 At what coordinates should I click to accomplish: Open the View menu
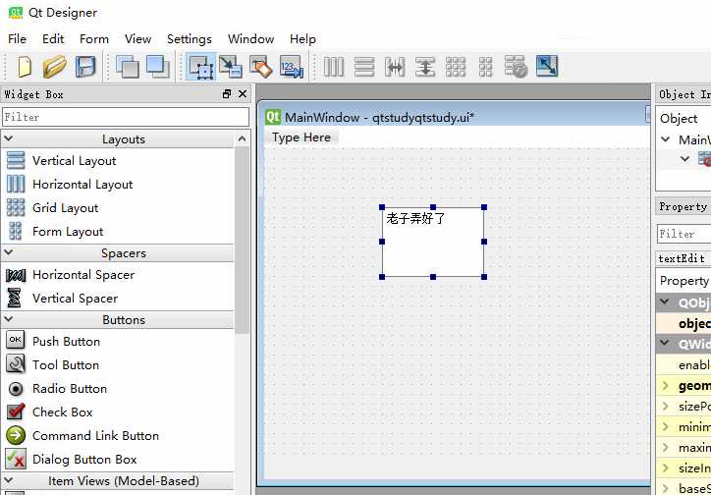click(137, 39)
